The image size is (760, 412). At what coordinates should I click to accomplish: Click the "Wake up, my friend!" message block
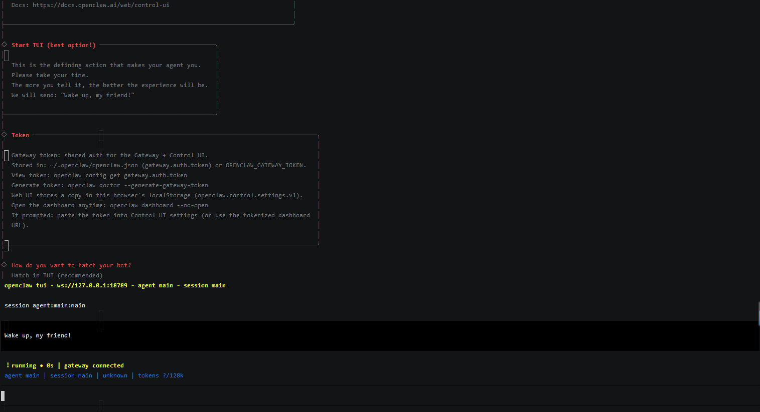point(379,335)
